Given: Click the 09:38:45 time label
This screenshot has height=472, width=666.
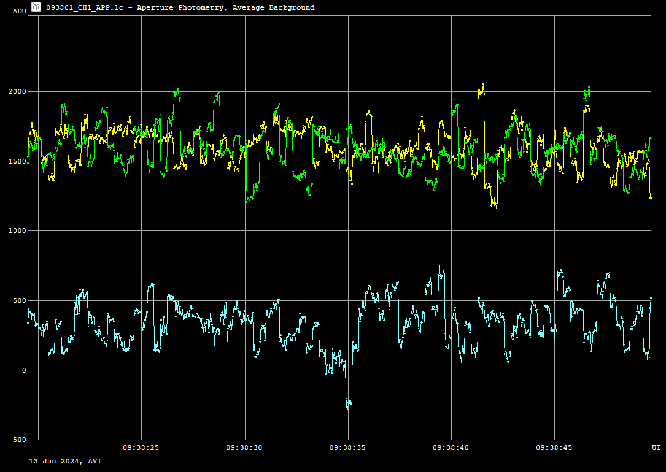Looking at the screenshot, I should (554, 447).
